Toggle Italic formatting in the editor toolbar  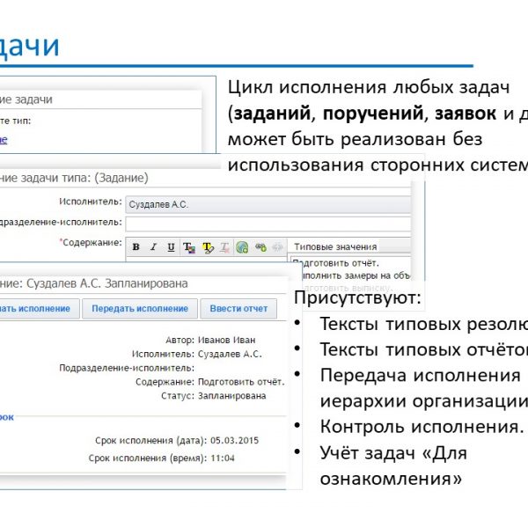[153, 247]
